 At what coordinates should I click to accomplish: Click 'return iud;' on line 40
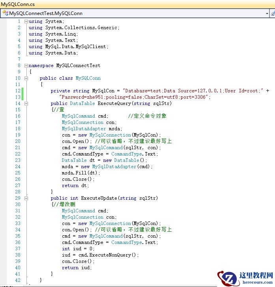click(77, 268)
